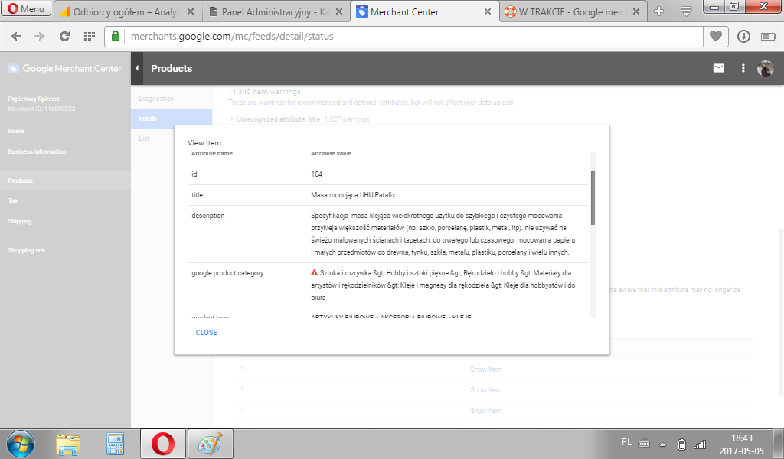Screen dimensions: 784x459
Task: Click the description attribute name
Action: [x=208, y=216]
